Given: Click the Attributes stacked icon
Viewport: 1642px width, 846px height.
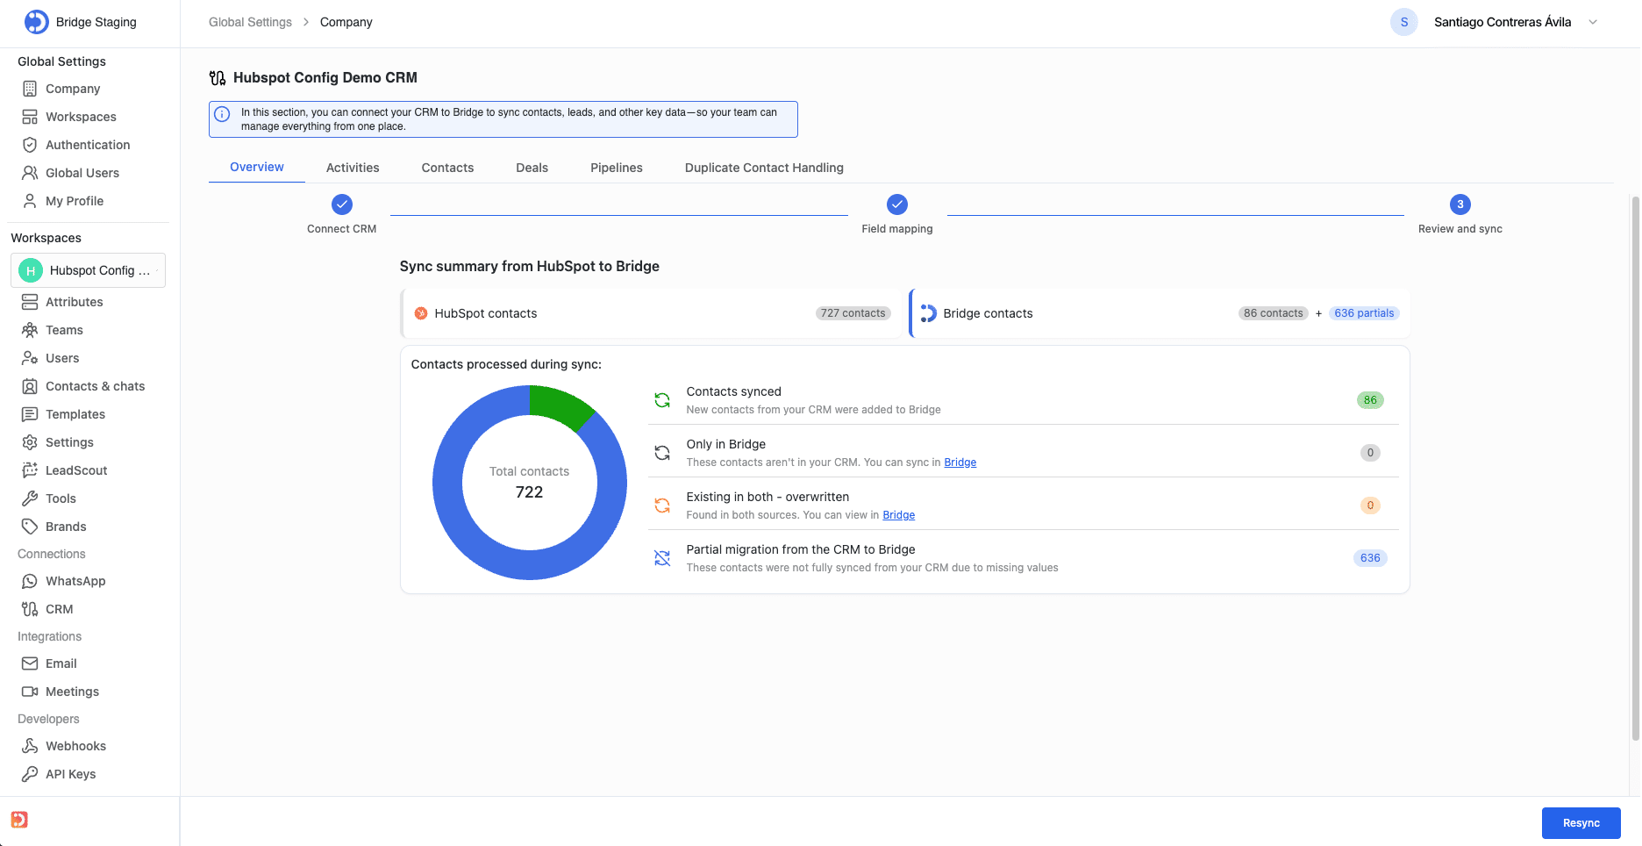Looking at the screenshot, I should [x=30, y=302].
